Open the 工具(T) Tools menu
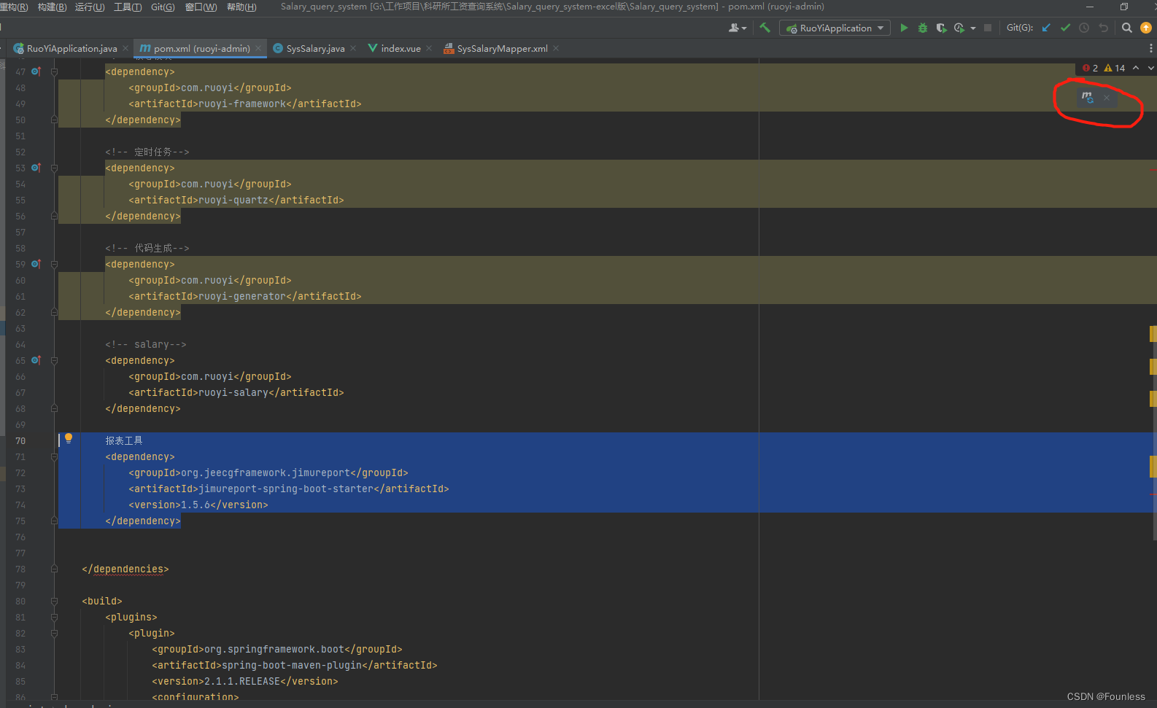The image size is (1157, 708). tap(128, 7)
